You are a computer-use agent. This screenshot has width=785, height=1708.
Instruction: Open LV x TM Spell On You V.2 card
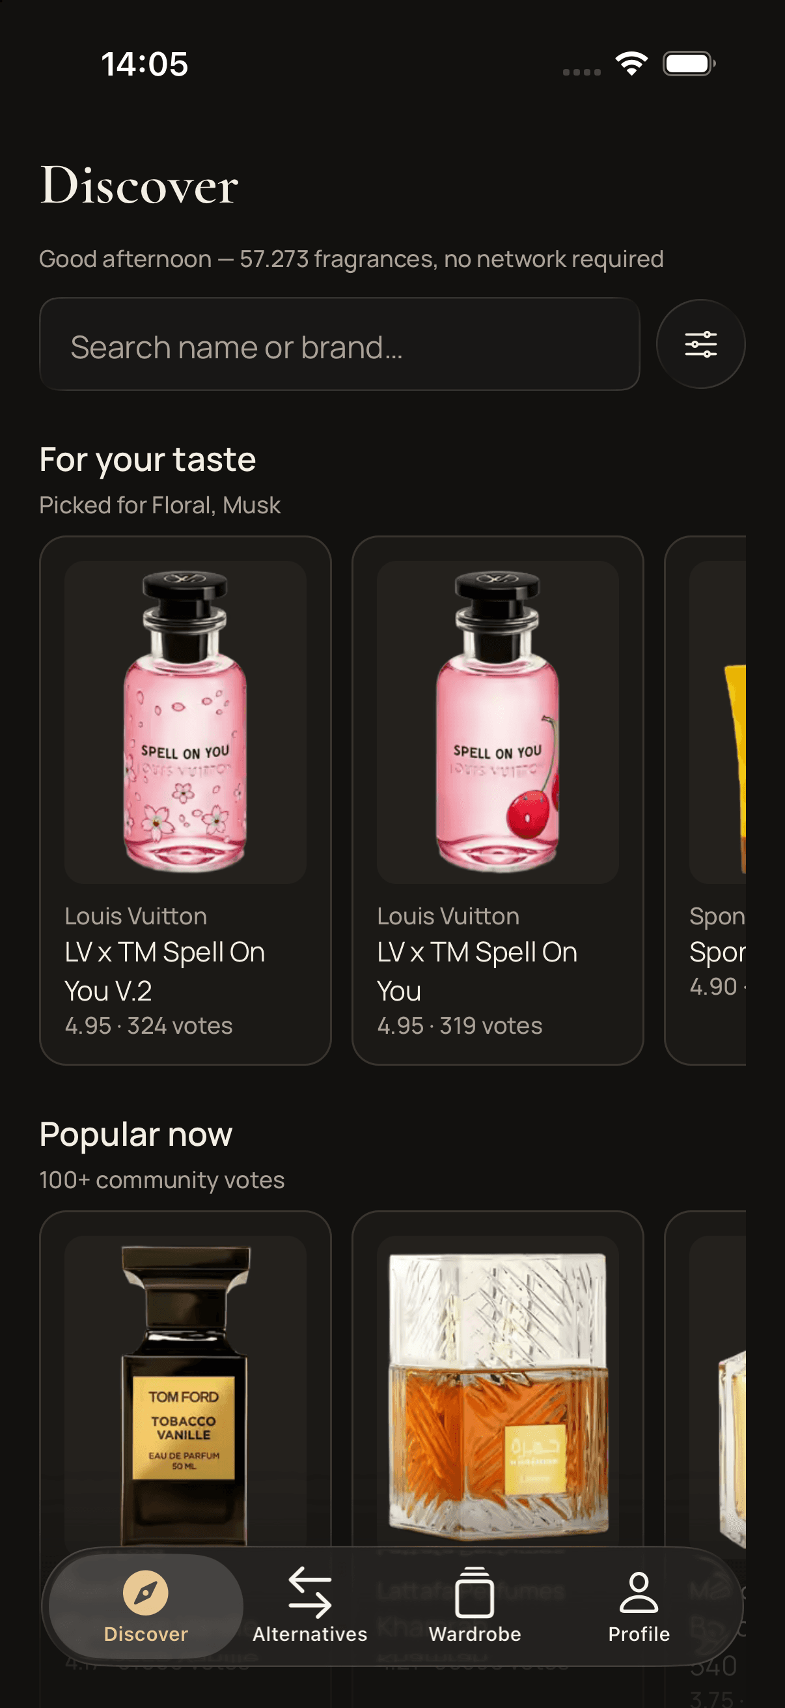tap(186, 801)
